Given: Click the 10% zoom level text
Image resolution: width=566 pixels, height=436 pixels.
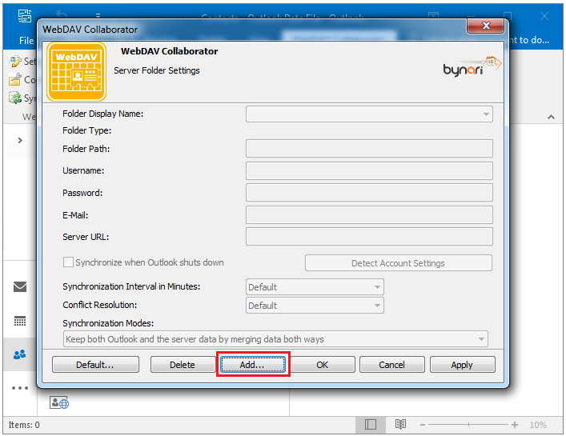Looking at the screenshot, I should (x=538, y=425).
